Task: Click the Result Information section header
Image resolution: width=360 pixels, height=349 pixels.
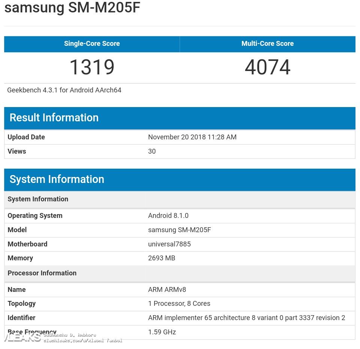Action: coord(54,118)
